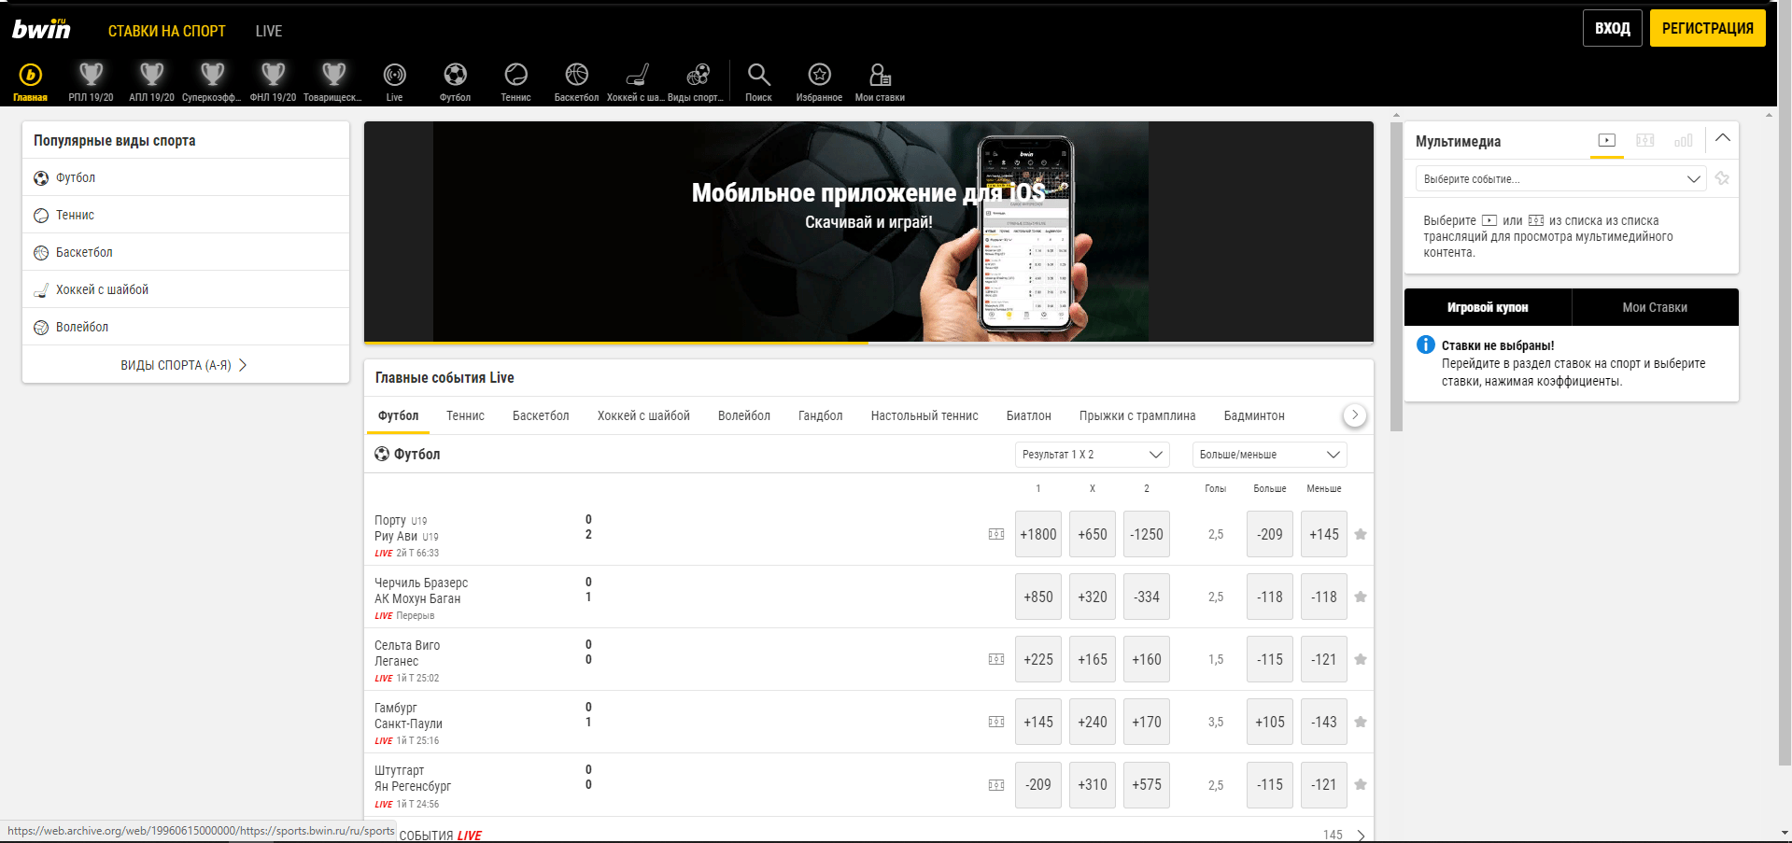
Task: Switch to Теннис live events tab
Action: click(x=465, y=416)
